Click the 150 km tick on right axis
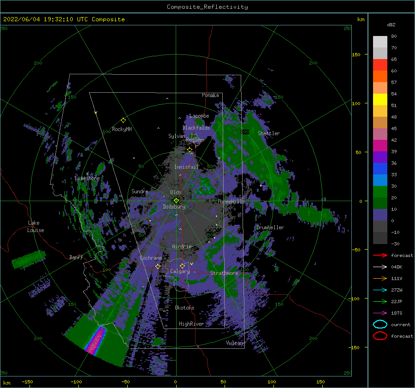Viewport: 415px width, 388px height. coord(356,54)
